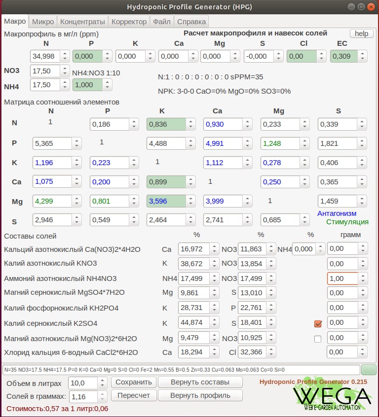Click the Объем в литрах field

point(83,383)
